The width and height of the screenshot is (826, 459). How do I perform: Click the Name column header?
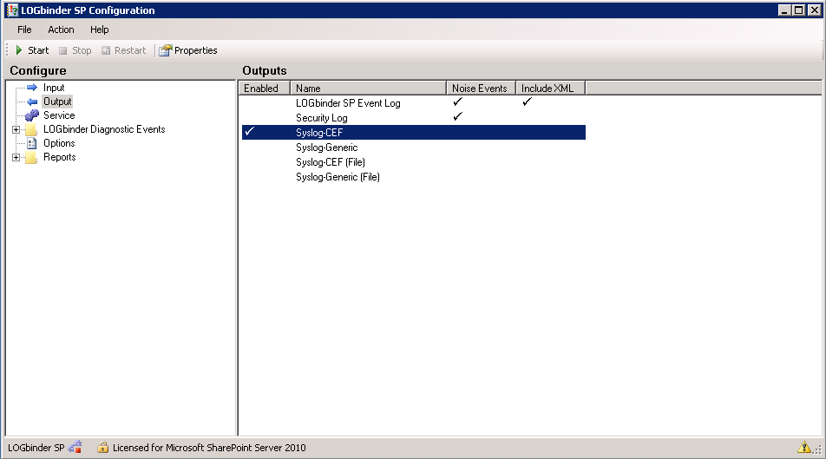368,88
